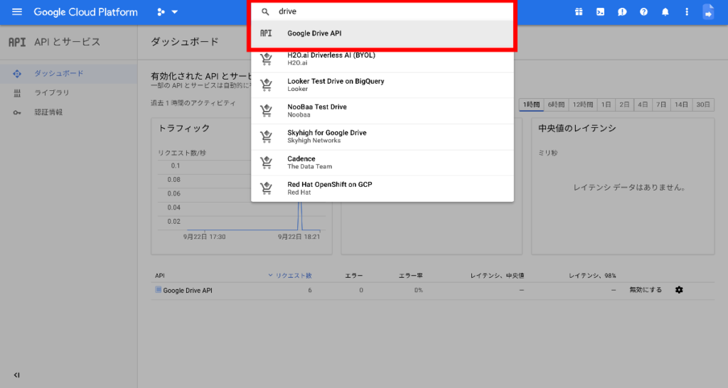This screenshot has height=388, width=728.
Task: Click marketplace cart icon beside Looker result
Action: point(266,85)
